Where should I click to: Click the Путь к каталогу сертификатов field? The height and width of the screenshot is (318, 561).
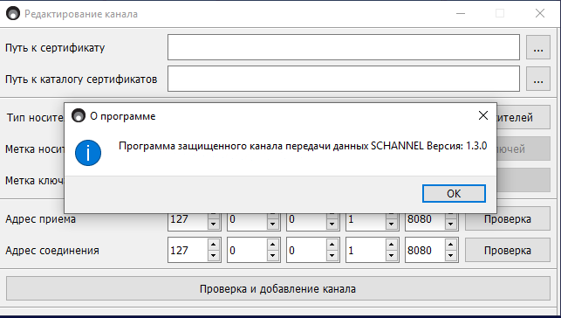pyautogui.click(x=344, y=79)
